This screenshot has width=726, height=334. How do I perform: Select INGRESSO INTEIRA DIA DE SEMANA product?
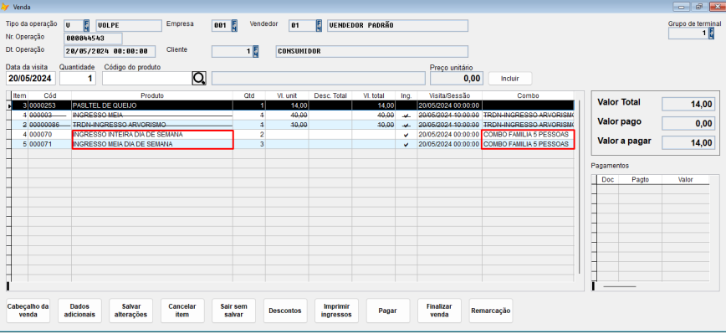click(x=152, y=135)
